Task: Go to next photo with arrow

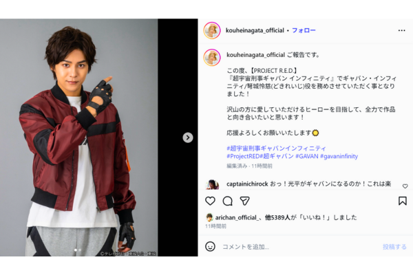Action: 187,137
